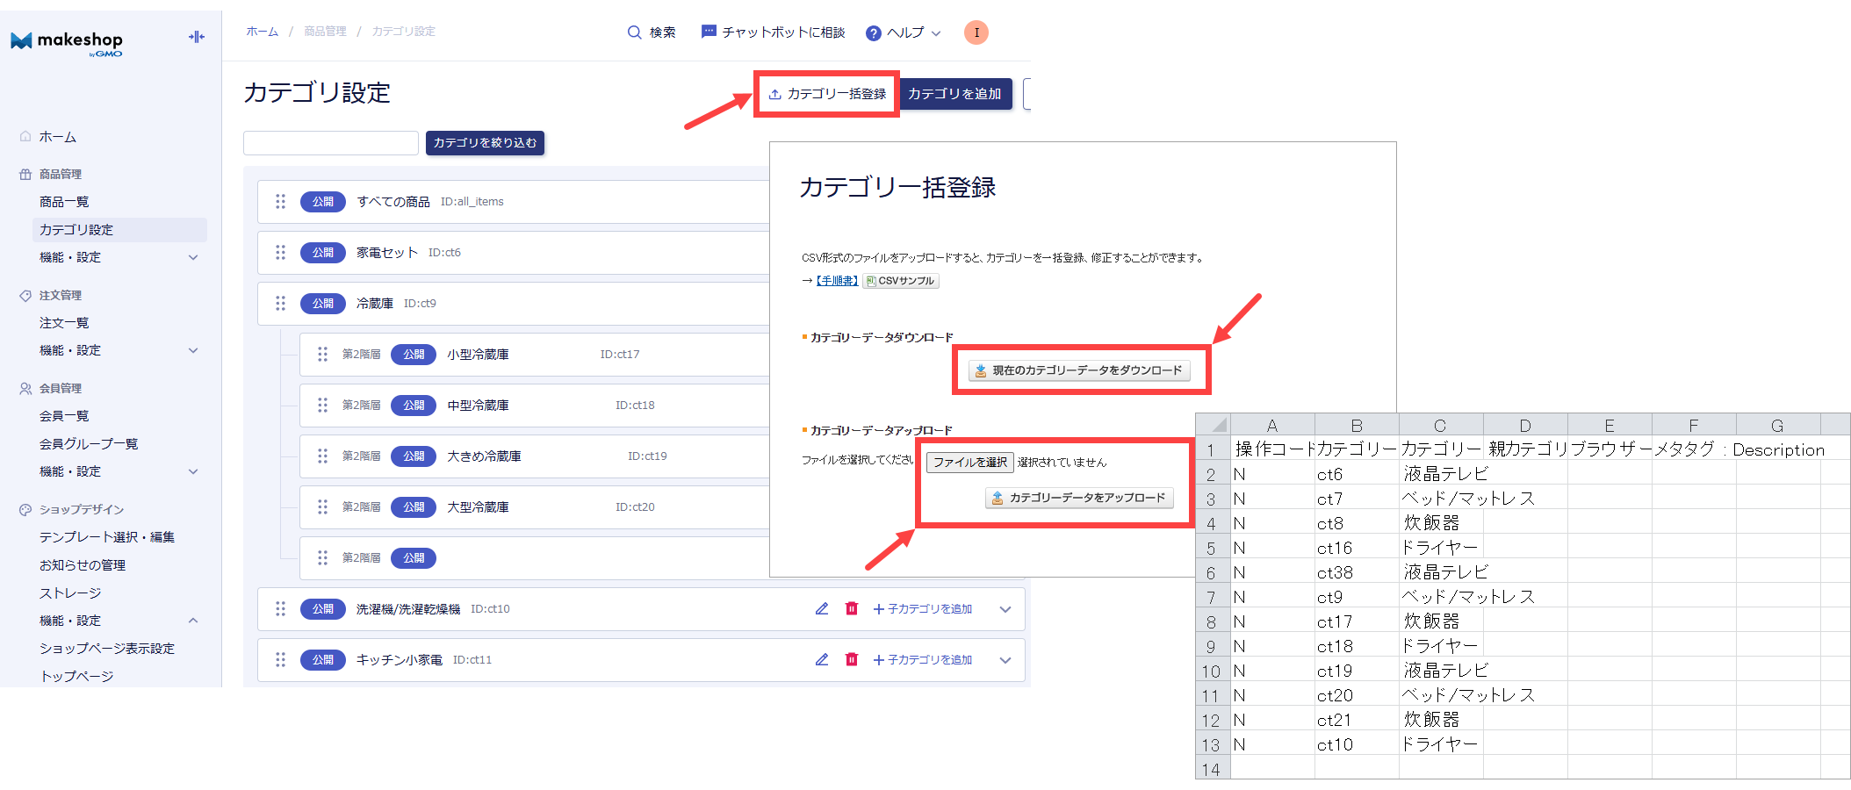Open the chatbot consultation icon
This screenshot has height=790, width=1851.
tap(709, 32)
